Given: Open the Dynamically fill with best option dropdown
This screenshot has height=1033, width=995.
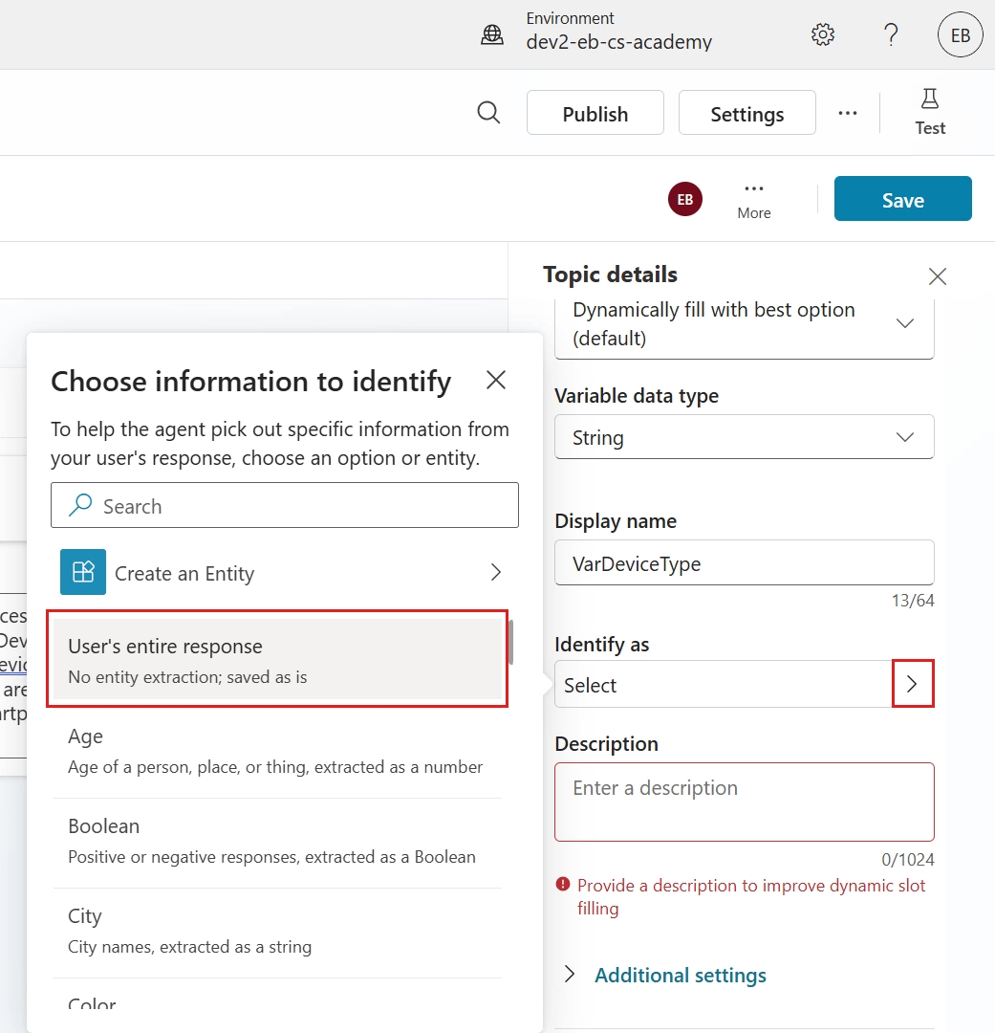Looking at the screenshot, I should point(744,325).
